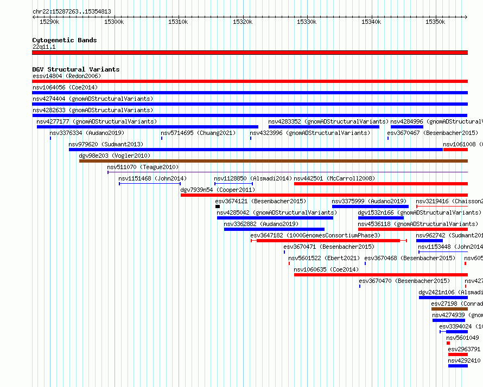Select the red nsv5601049 marker

point(448,343)
